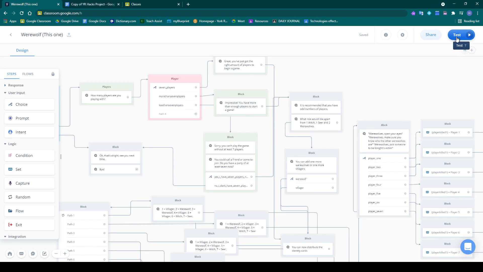The image size is (483, 272).
Task: Click the home icon in the bottom canvas toolbar
Action: tap(10, 254)
